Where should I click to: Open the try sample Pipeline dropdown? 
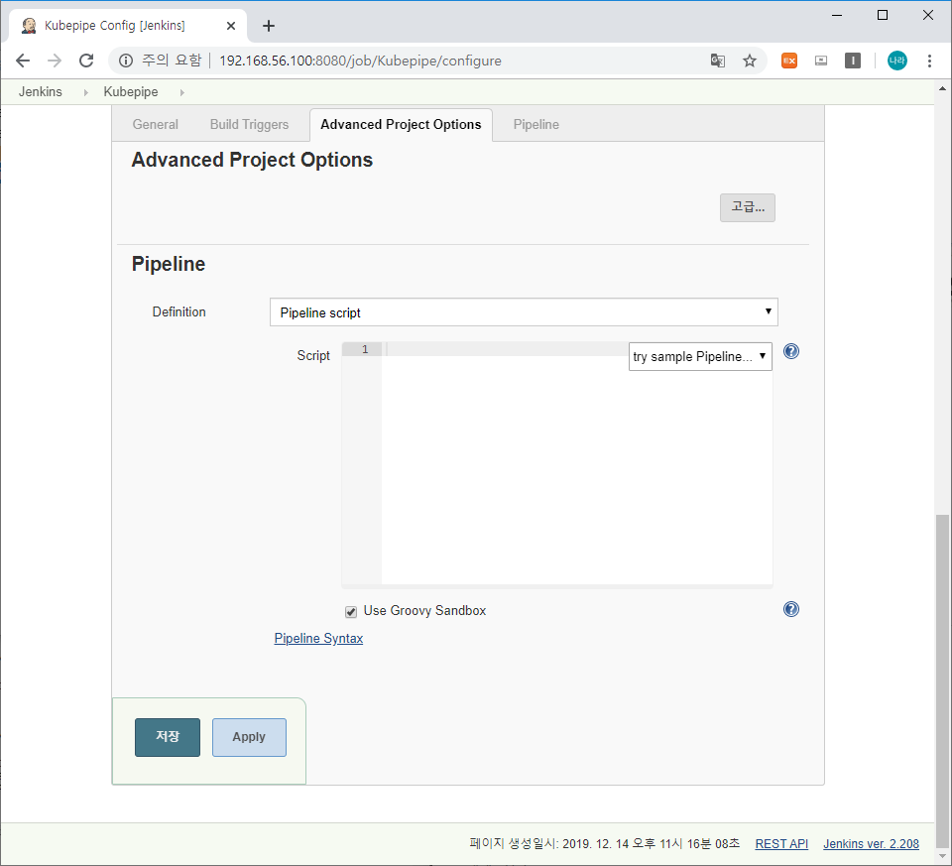click(700, 356)
